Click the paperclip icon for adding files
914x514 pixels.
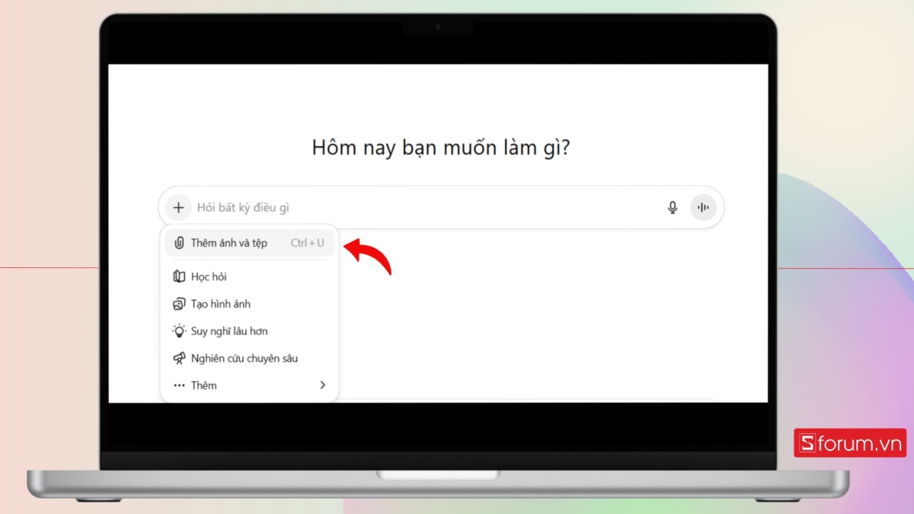(179, 243)
